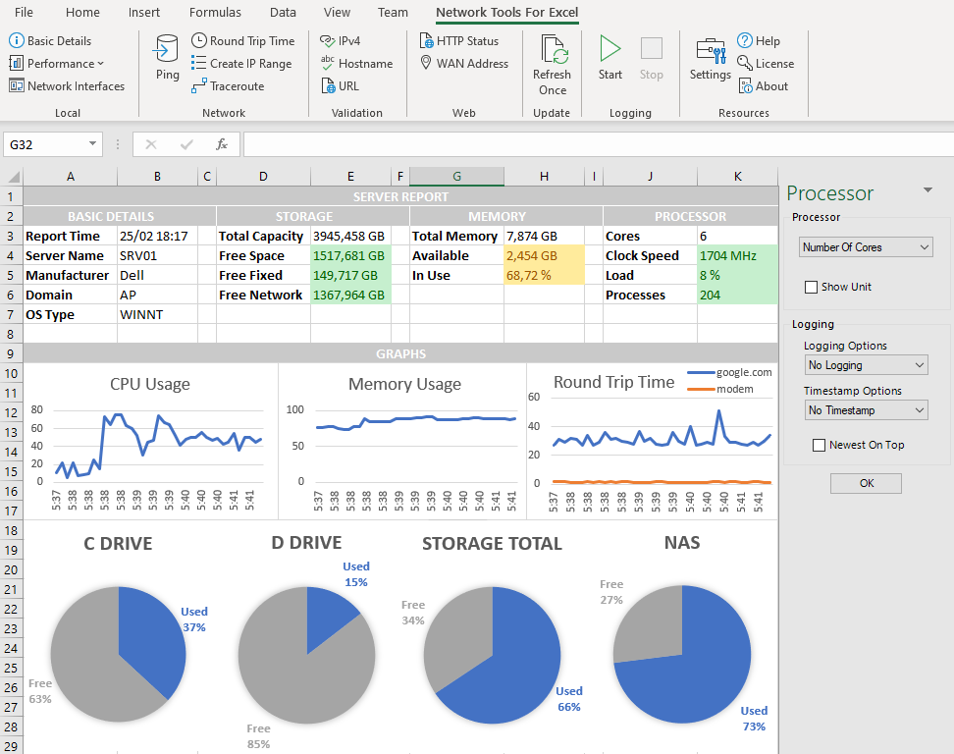Cancel formula bar entry (X icon)
Viewport: 954px width, 754px height.
151,144
